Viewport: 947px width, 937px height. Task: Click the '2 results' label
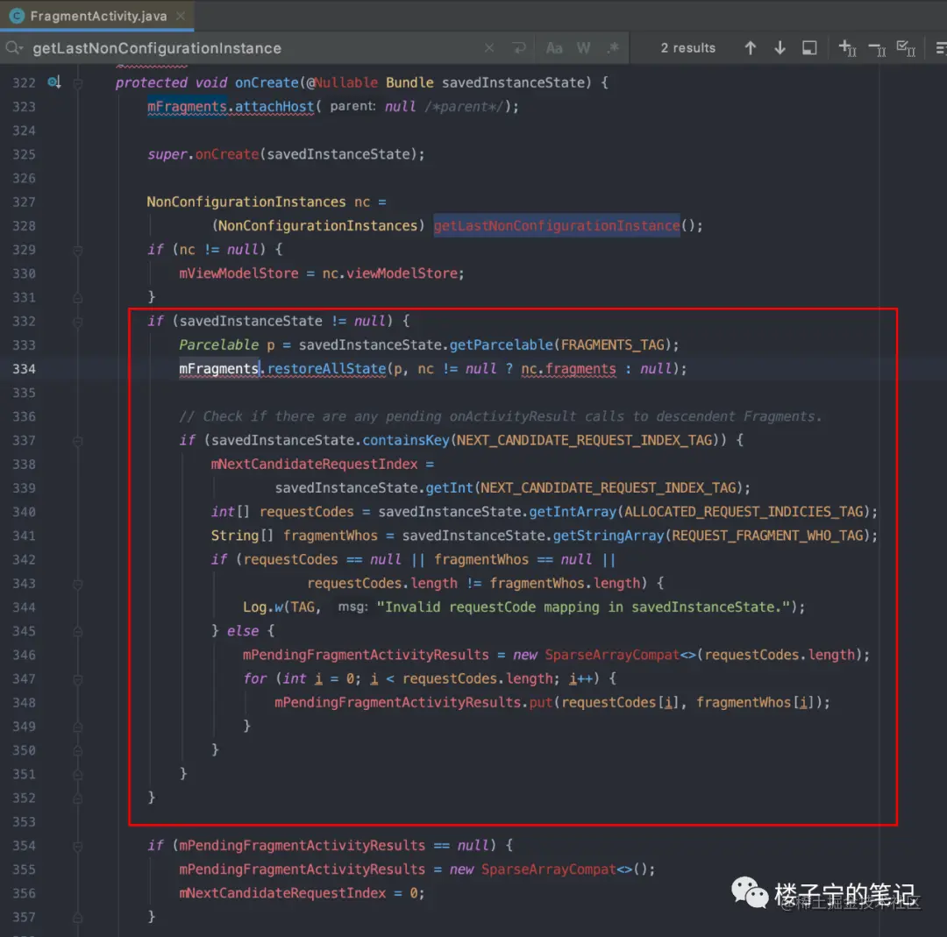[688, 47]
